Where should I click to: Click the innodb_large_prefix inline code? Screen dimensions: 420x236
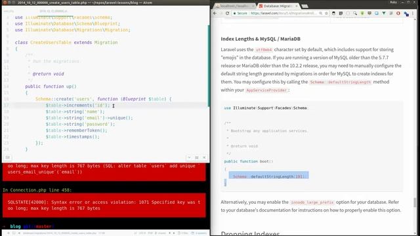(x=312, y=203)
